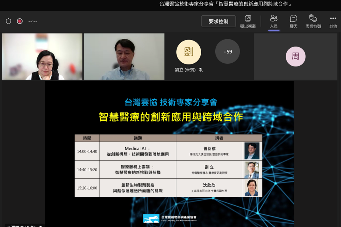Show the +59 additional participants

228,51
